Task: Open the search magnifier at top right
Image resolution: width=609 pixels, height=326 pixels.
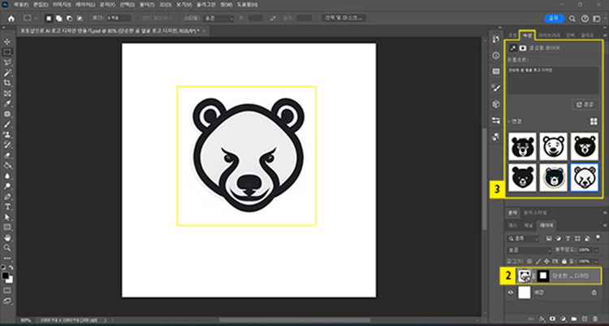Action: tap(572, 18)
